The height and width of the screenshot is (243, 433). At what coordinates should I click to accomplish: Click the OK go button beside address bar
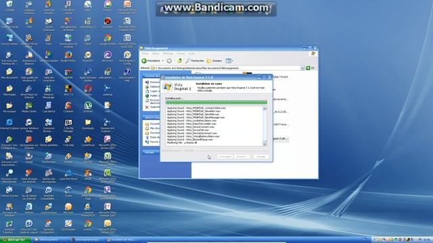pos(310,68)
